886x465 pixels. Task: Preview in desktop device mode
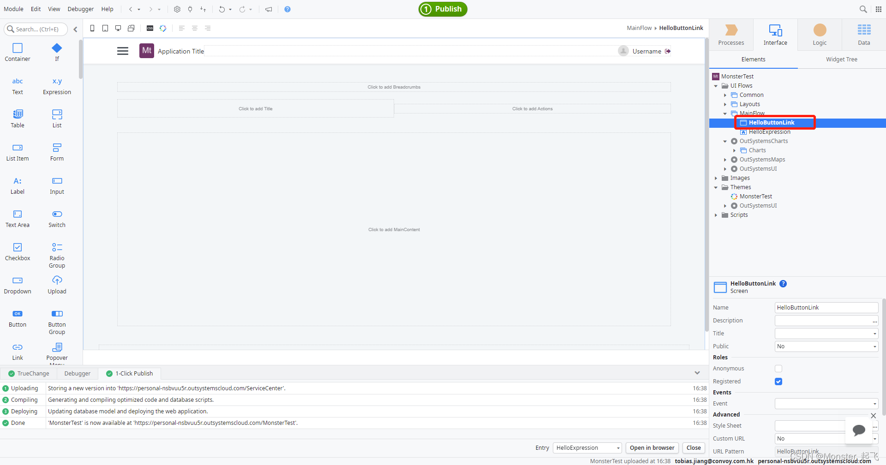118,28
